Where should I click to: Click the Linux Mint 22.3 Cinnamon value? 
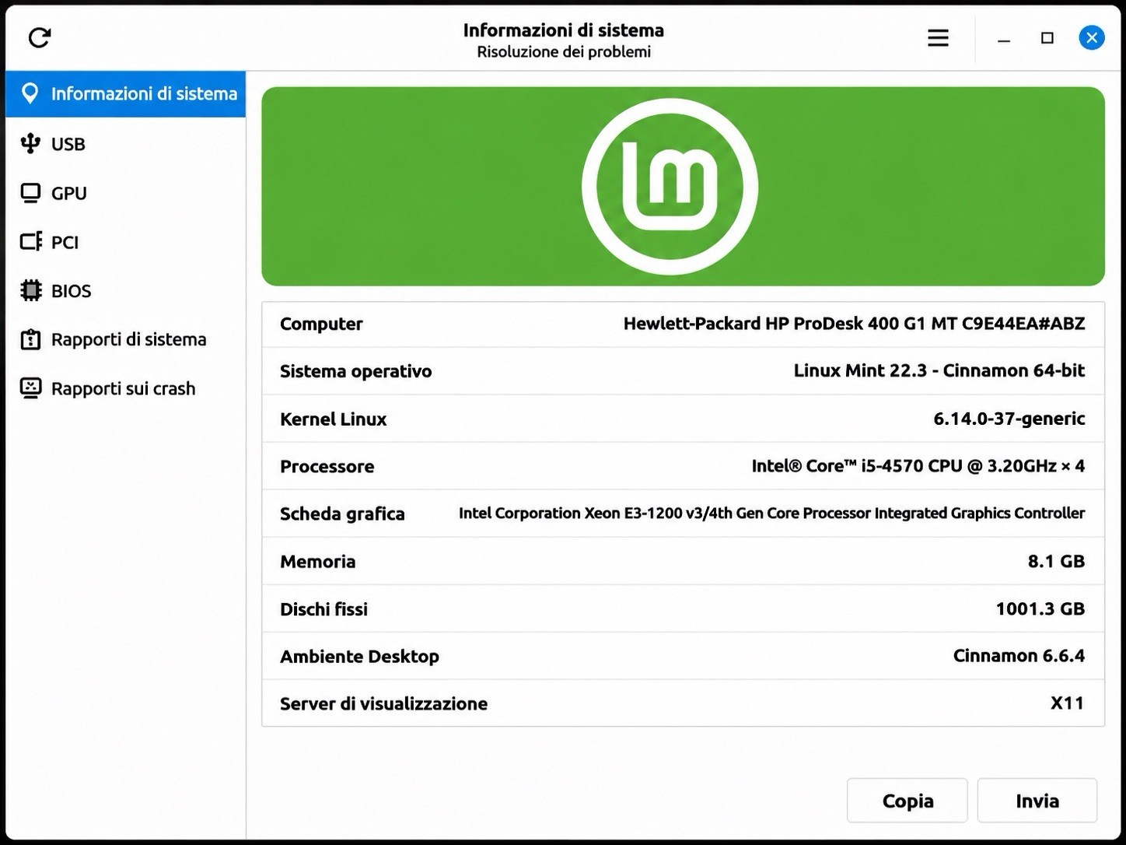[x=939, y=370]
